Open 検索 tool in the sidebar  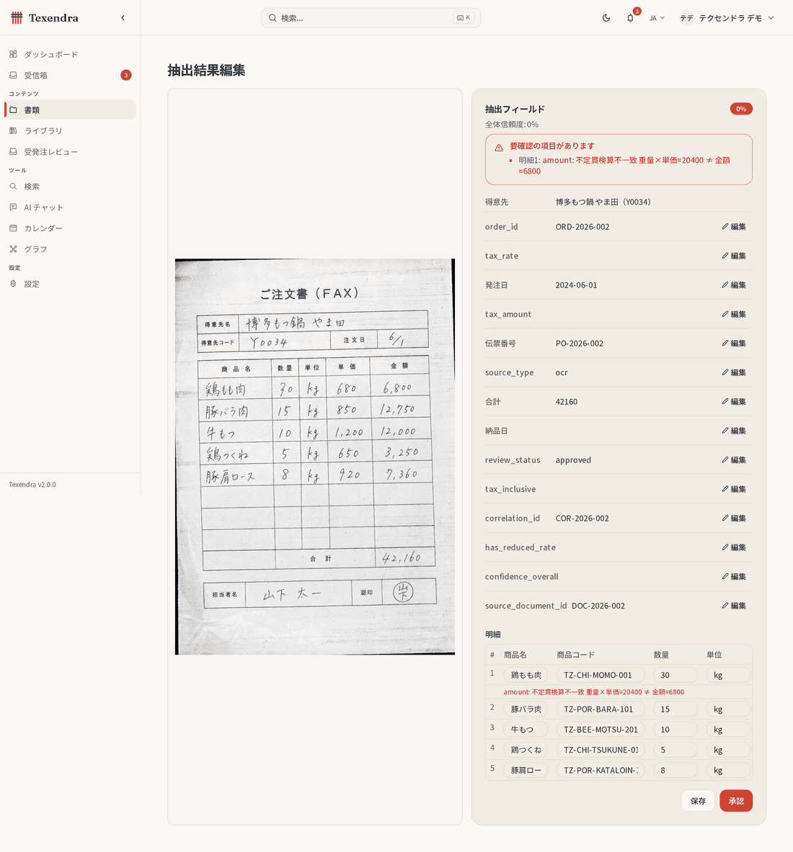pos(70,187)
